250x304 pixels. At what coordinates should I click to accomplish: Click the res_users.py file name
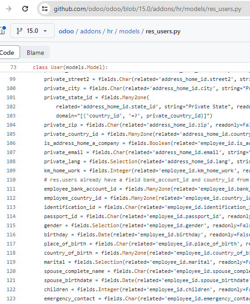[163, 31]
